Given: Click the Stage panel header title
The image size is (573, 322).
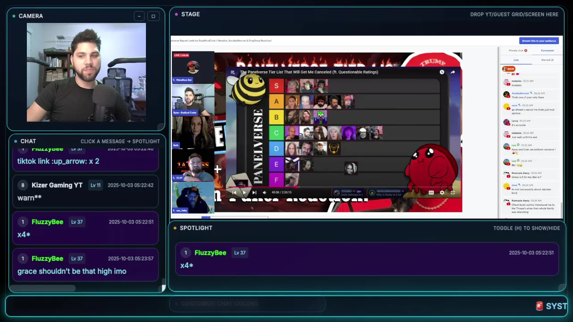Looking at the screenshot, I should click(190, 14).
